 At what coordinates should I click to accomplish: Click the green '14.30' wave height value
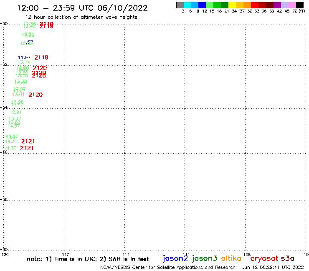coord(10,148)
